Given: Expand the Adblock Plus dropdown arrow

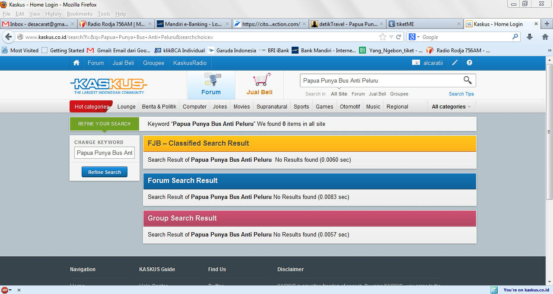Looking at the screenshot, I should point(10,290).
